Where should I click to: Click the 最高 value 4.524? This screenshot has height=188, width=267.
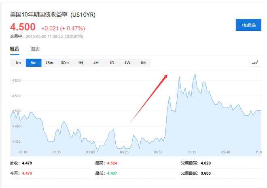point(112,163)
